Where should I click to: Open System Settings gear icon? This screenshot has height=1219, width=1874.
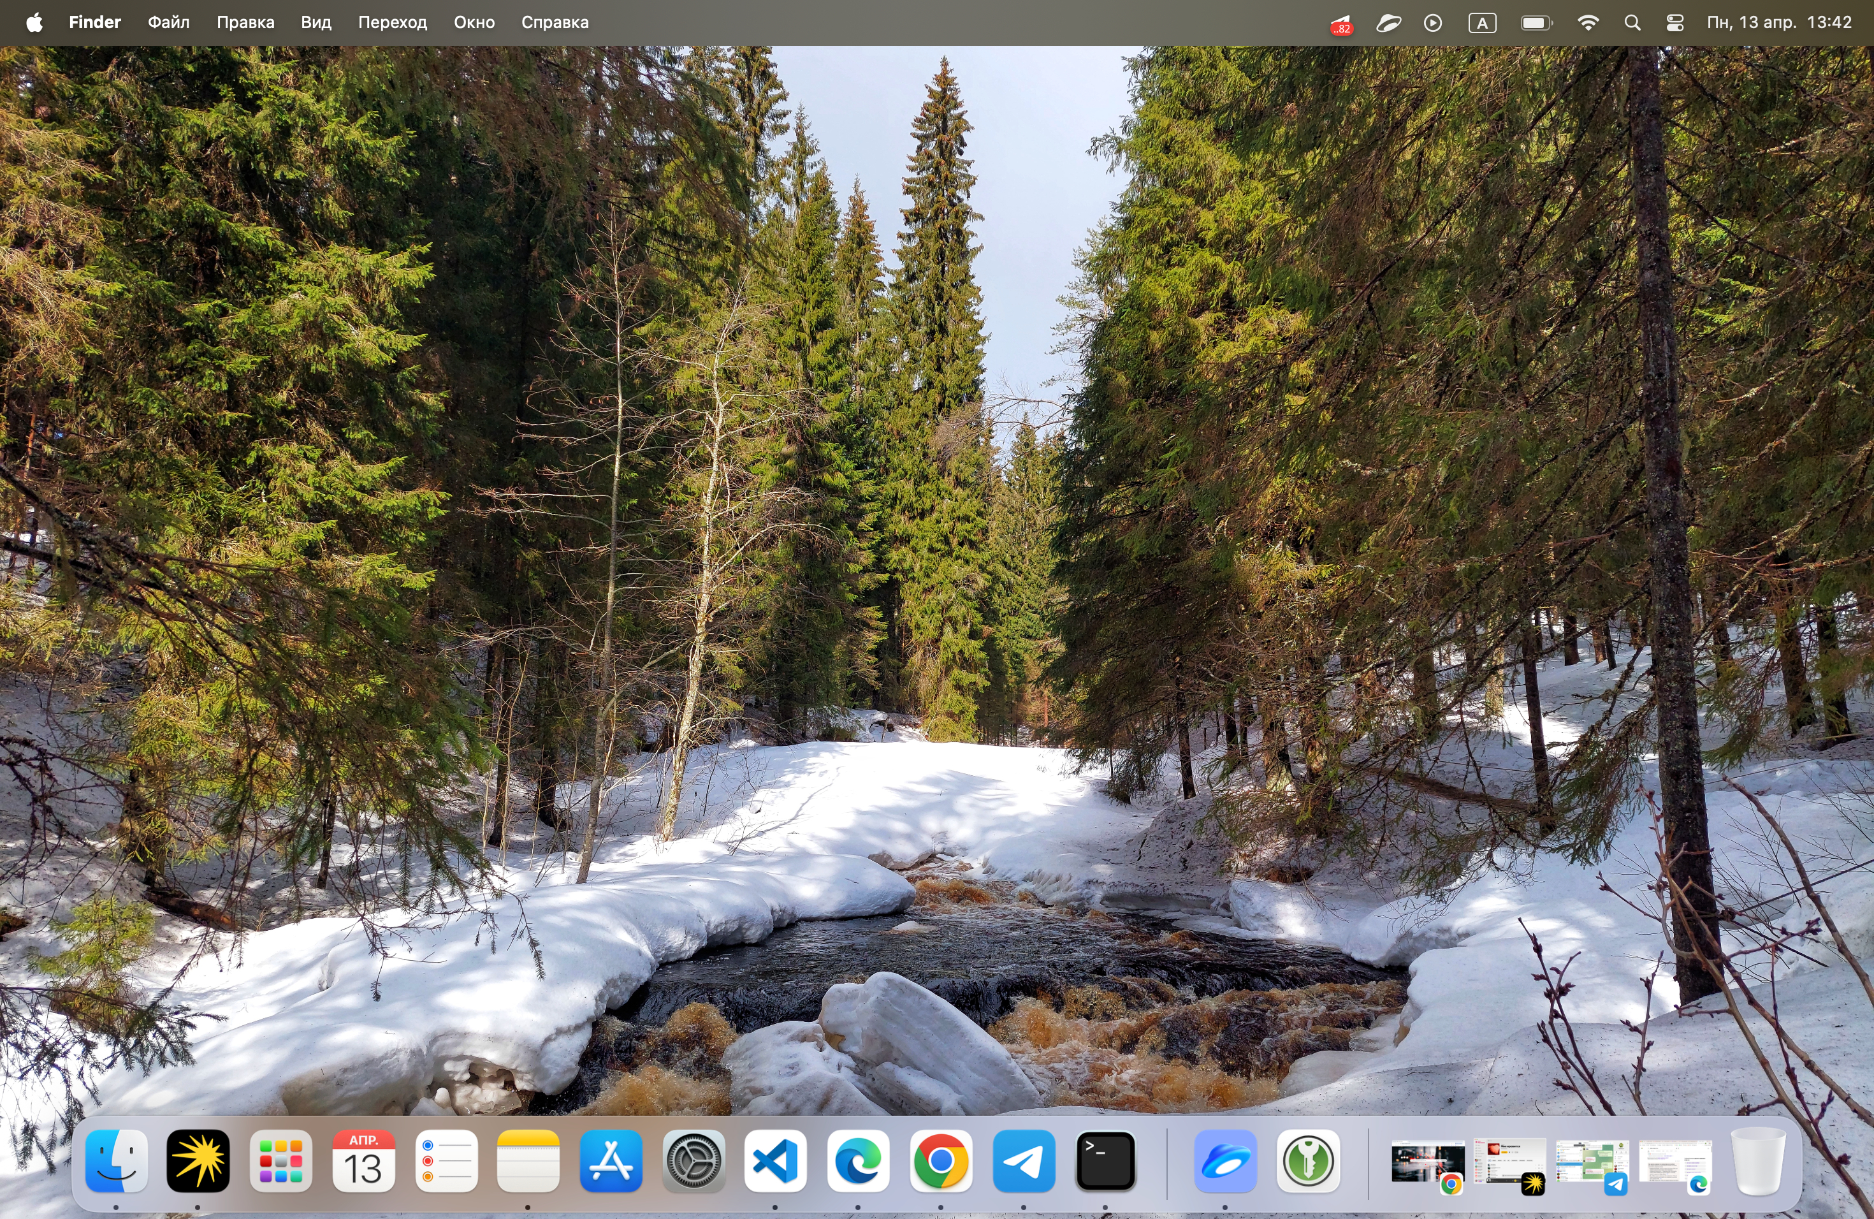[x=694, y=1161]
